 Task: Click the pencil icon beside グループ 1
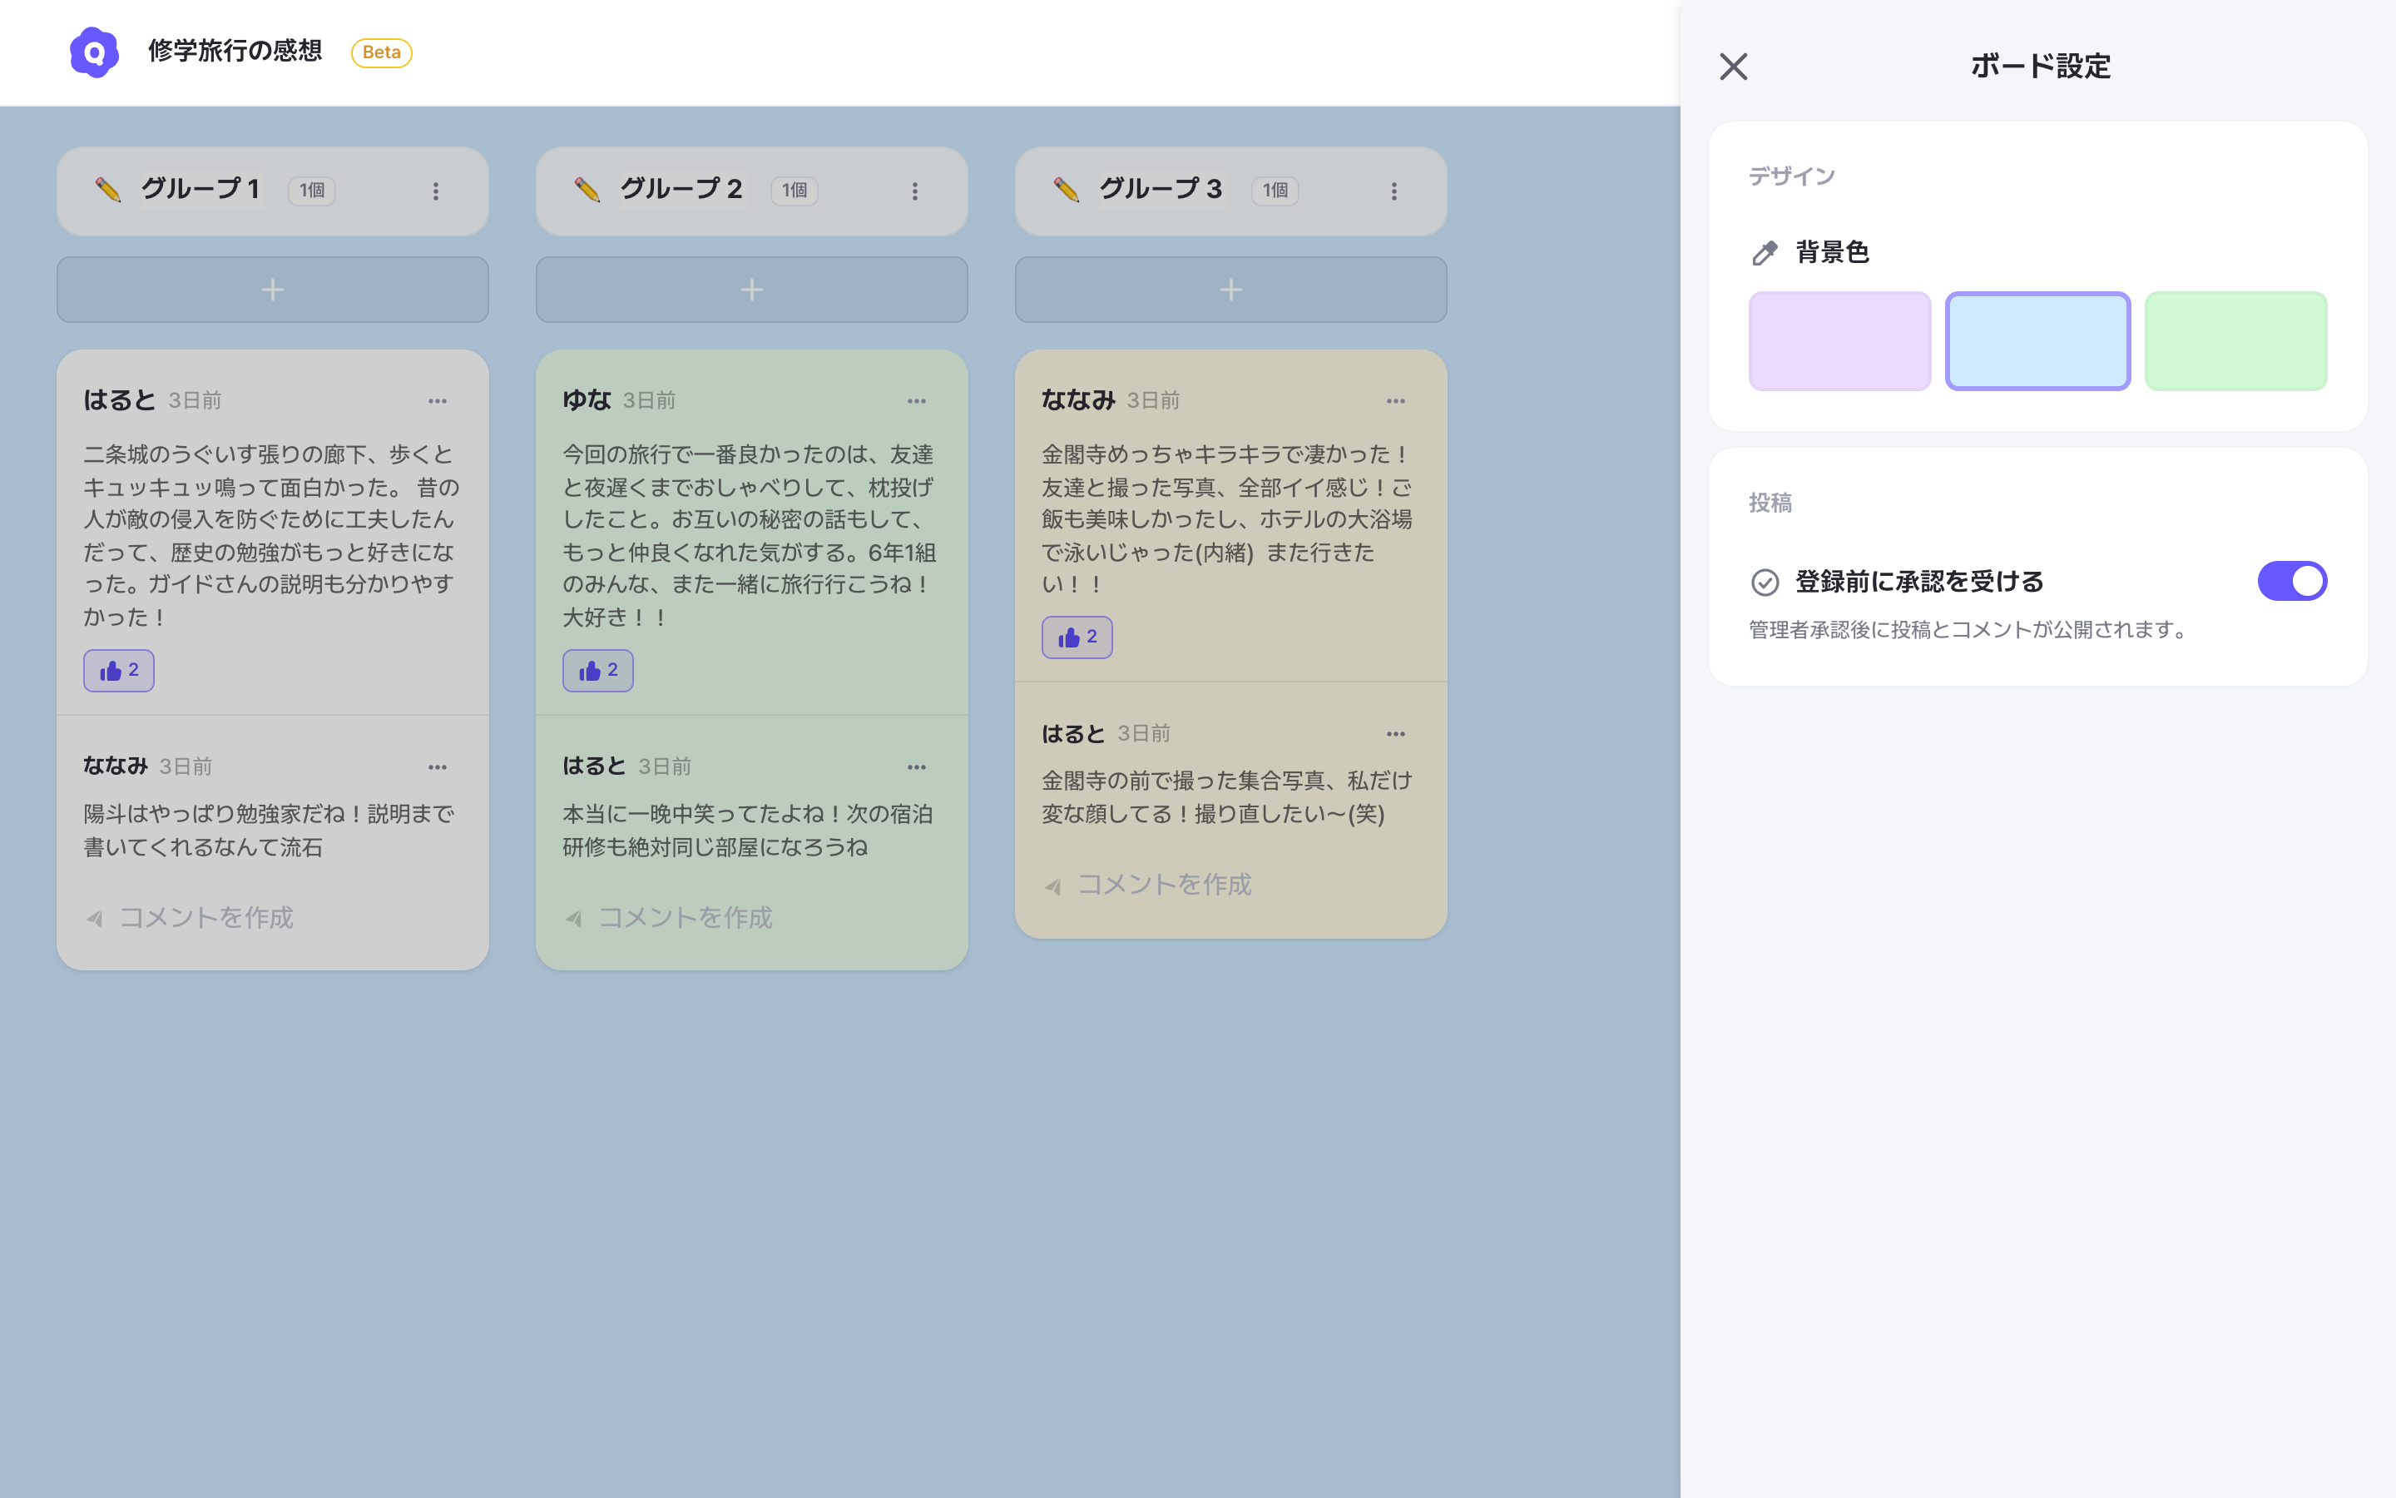108,189
